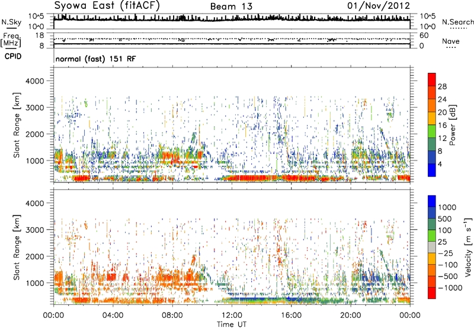The width and height of the screenshot is (474, 328).
Task: Click the "16" power color bar label
Action: (x=442, y=126)
